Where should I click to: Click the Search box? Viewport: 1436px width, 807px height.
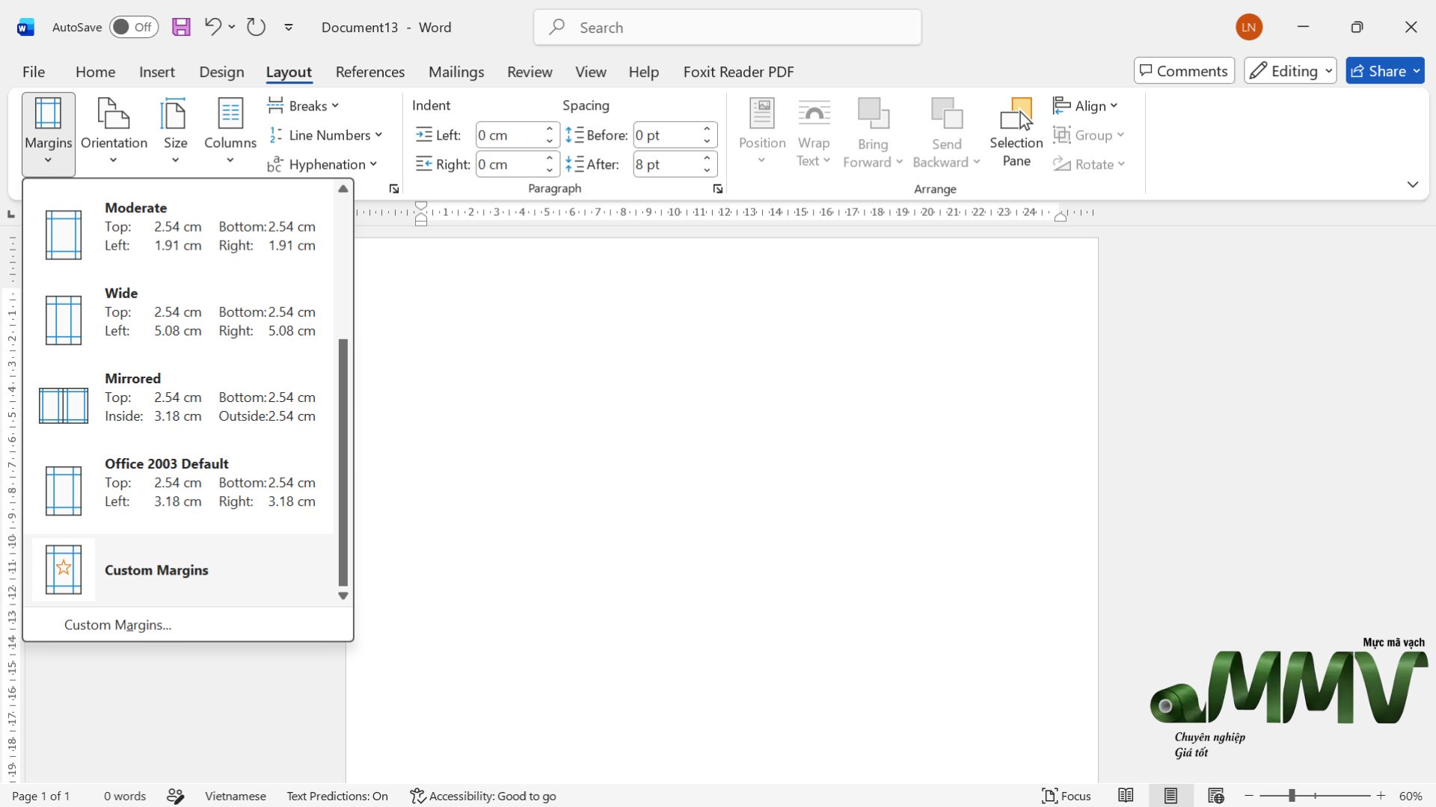pos(728,28)
